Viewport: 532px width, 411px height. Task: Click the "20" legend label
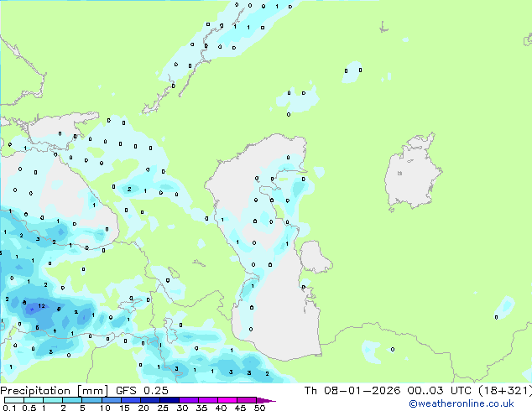point(143,408)
